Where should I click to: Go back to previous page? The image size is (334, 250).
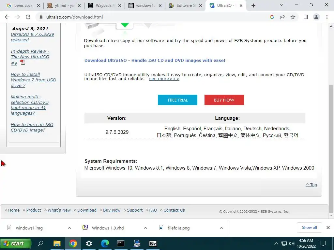(x=7, y=17)
